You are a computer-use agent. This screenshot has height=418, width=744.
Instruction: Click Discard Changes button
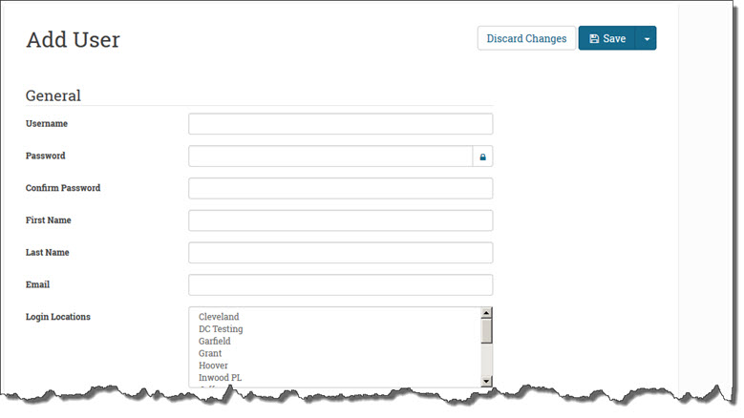pyautogui.click(x=526, y=38)
